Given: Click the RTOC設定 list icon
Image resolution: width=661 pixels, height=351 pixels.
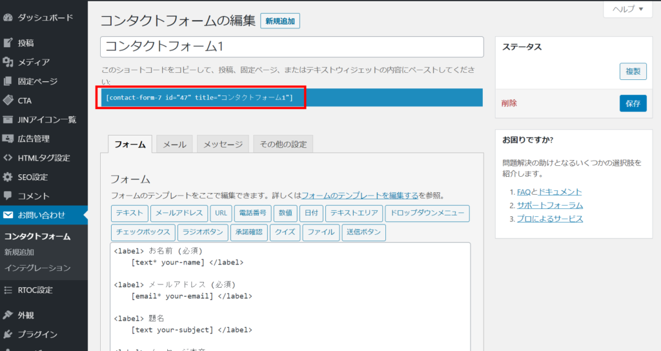Looking at the screenshot, I should tap(8, 290).
